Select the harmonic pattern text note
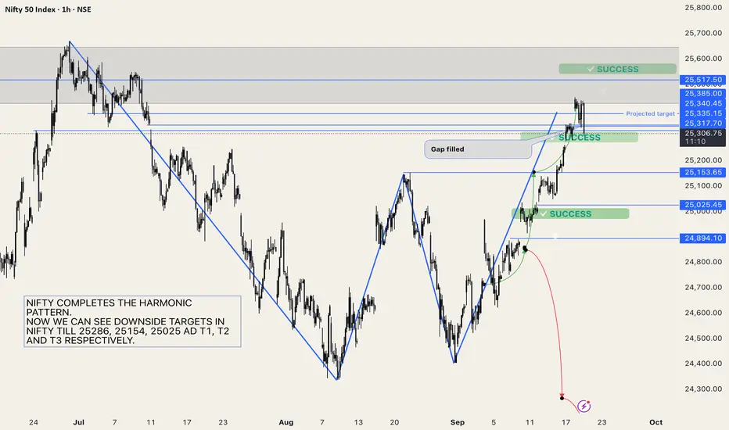Viewport: 729px width, 430px height. pyautogui.click(x=132, y=321)
